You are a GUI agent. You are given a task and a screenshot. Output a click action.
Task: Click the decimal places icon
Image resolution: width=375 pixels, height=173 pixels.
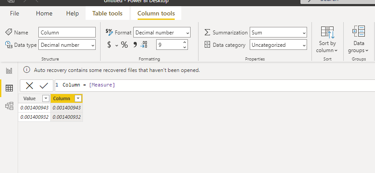144,45
